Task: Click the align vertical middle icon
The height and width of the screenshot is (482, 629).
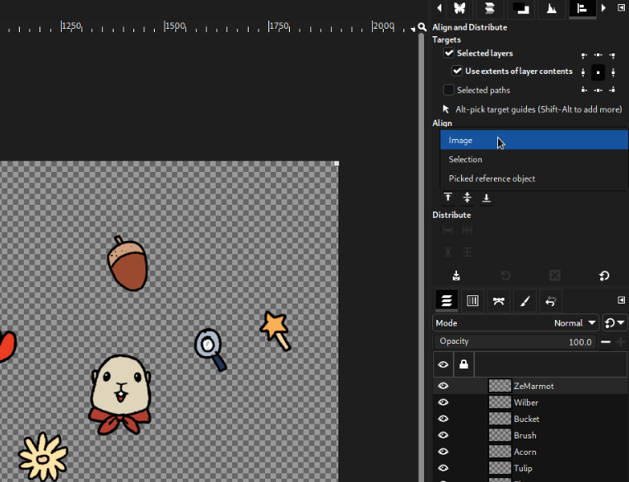Action: pyautogui.click(x=467, y=197)
